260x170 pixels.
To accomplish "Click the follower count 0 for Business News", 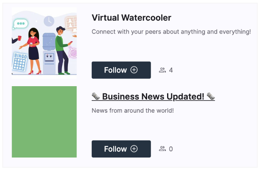I will coord(171,149).
